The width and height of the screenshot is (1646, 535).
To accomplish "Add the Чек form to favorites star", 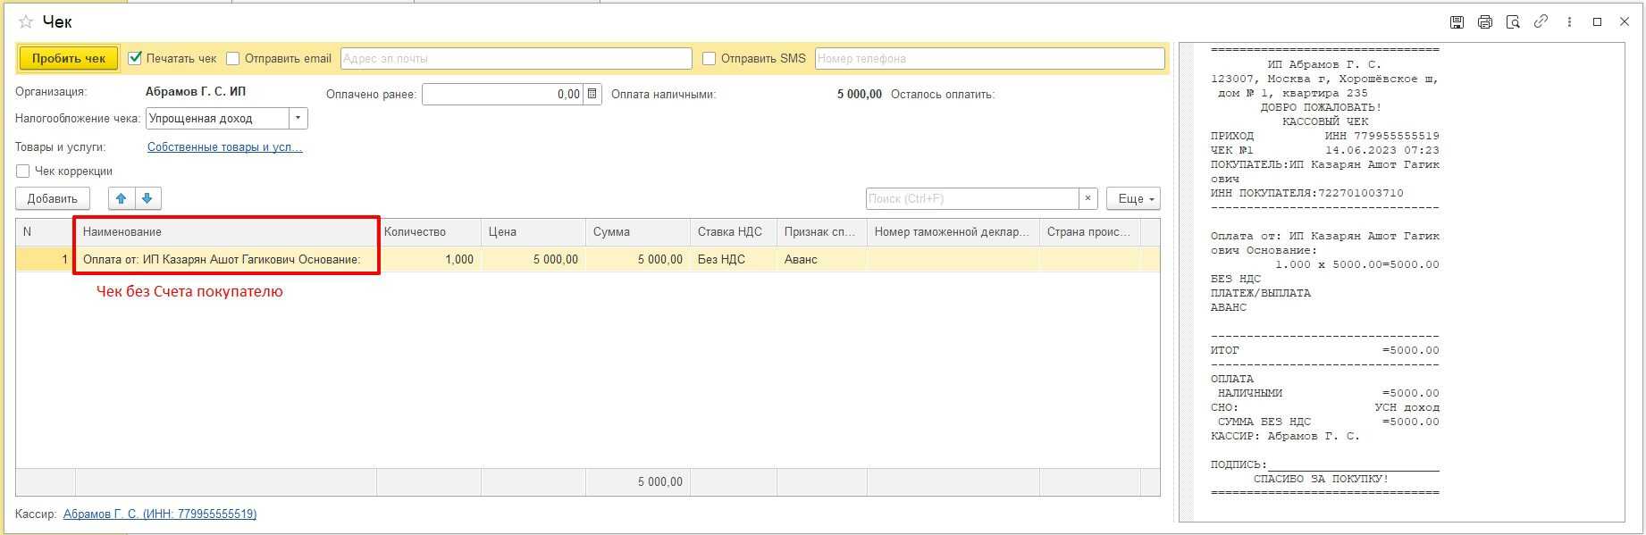I will click(26, 21).
